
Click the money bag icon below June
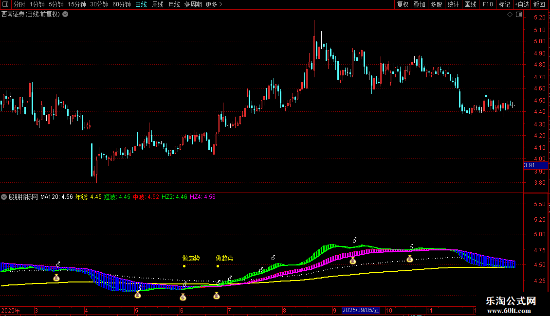183,297
